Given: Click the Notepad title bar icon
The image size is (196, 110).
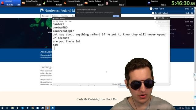Looking at the screenshot, I should (x=54, y=19).
